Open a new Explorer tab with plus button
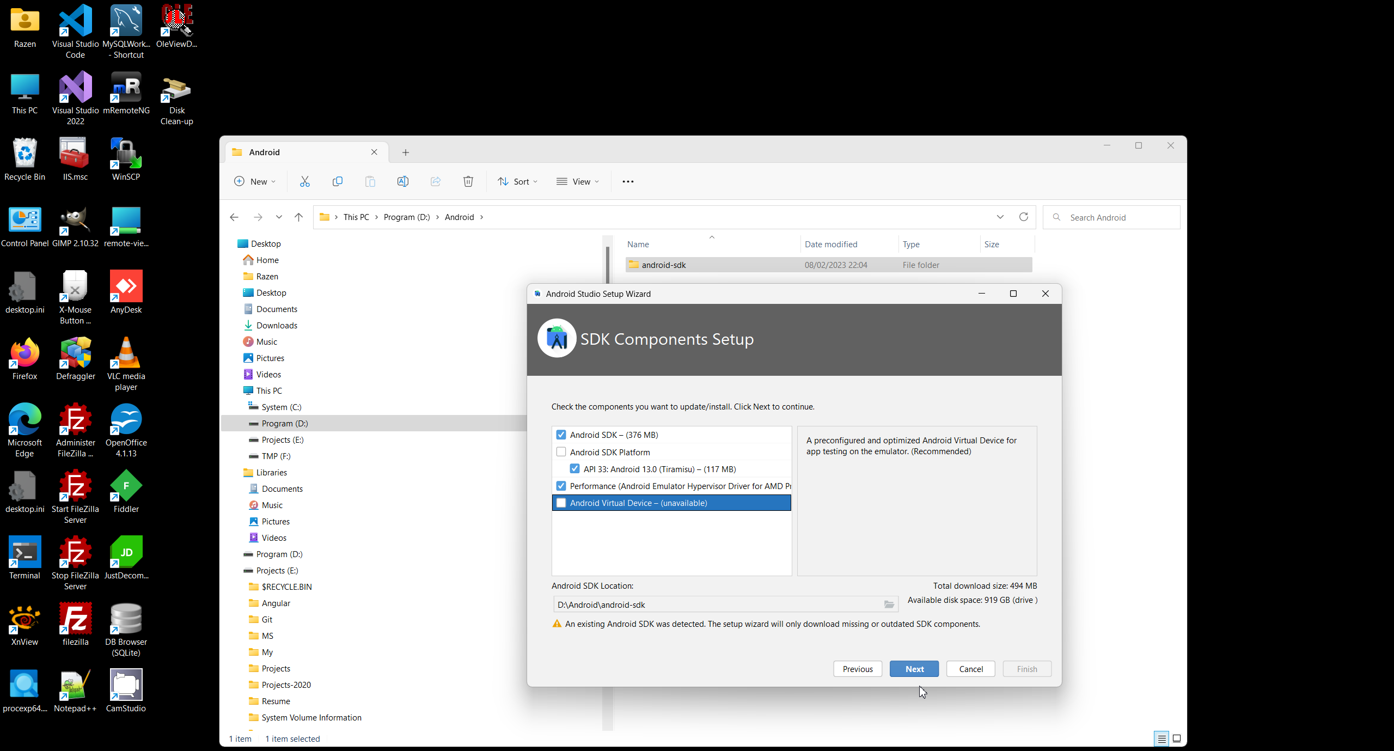This screenshot has width=1394, height=751. [x=406, y=152]
